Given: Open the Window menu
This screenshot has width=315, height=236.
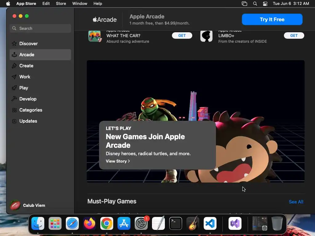Looking at the screenshot, I should pos(80,4).
